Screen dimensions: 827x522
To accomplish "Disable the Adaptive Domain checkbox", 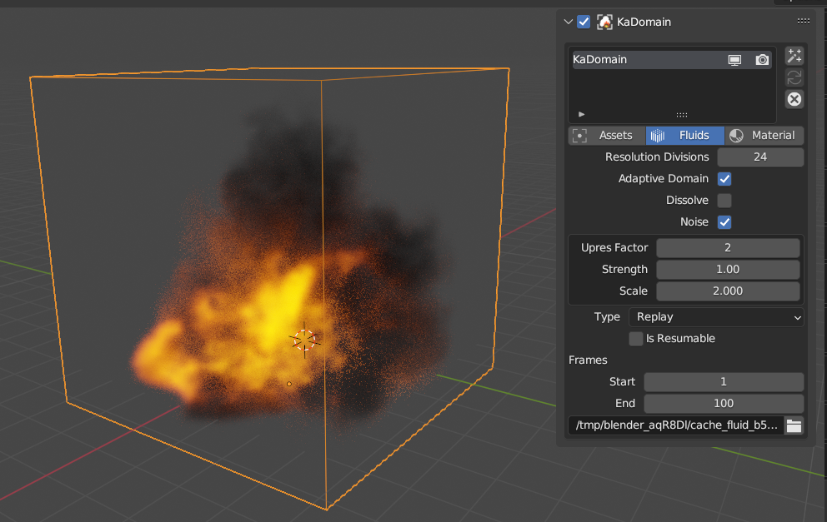I will [724, 178].
